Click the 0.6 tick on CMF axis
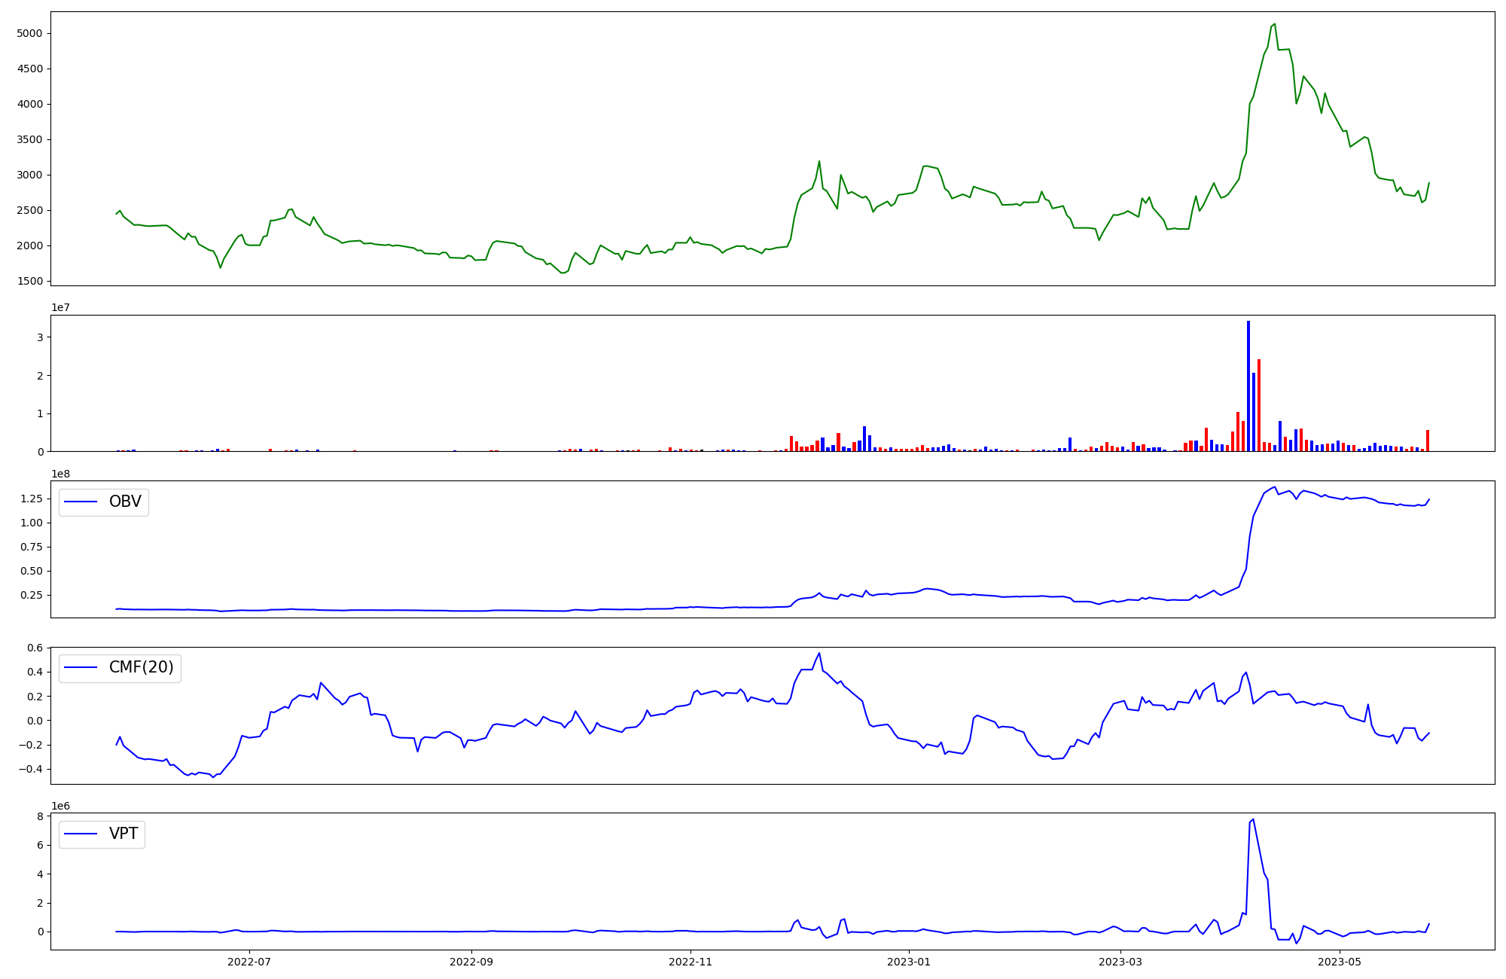This screenshot has width=1506, height=979. point(35,648)
